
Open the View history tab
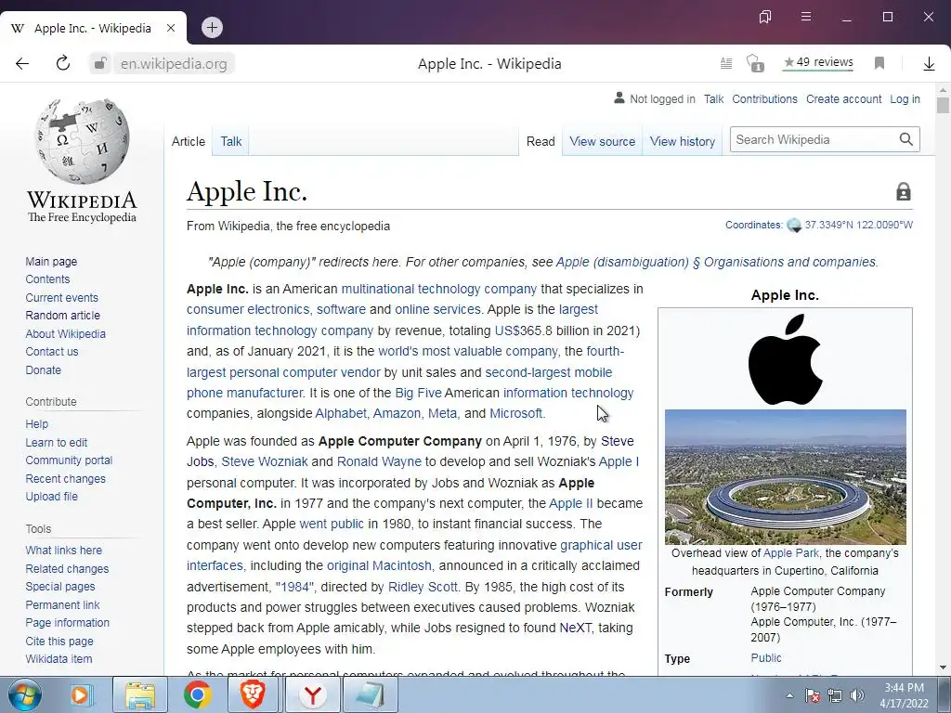pos(683,141)
